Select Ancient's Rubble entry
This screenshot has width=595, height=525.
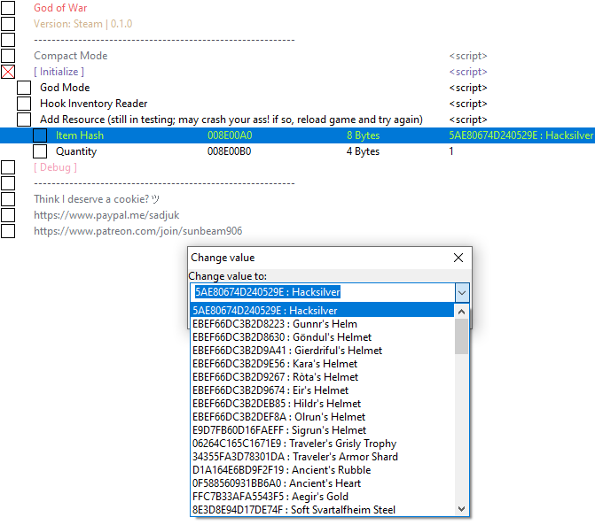[322, 470]
